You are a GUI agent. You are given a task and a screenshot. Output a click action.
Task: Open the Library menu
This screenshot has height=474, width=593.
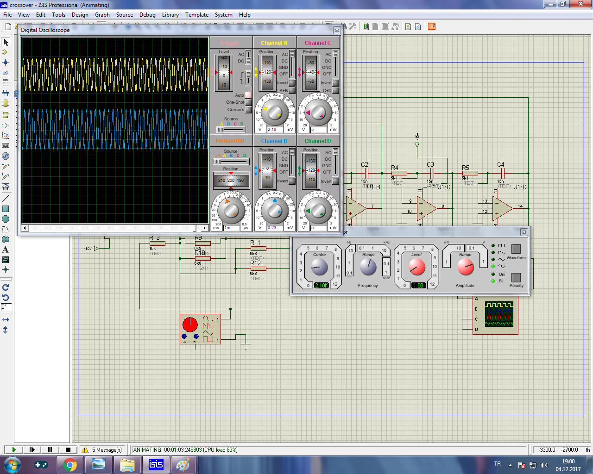[x=170, y=15]
